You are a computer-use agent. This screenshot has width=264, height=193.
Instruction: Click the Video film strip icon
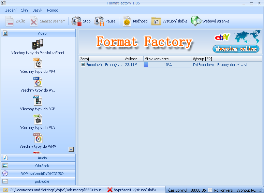5,33
